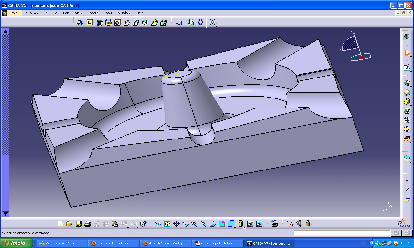Click the Point tool icon
The width and height of the screenshot is (414, 248).
407,181
